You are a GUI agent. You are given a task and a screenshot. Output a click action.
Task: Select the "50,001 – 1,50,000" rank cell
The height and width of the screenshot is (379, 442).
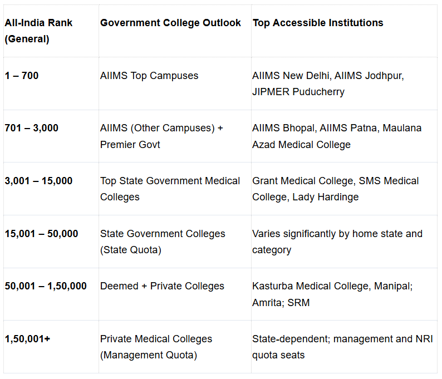click(x=46, y=286)
